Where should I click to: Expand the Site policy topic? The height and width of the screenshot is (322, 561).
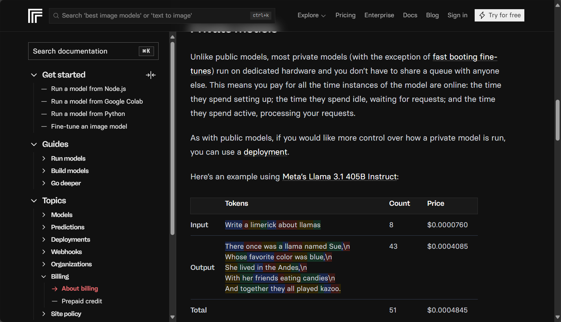click(44, 314)
